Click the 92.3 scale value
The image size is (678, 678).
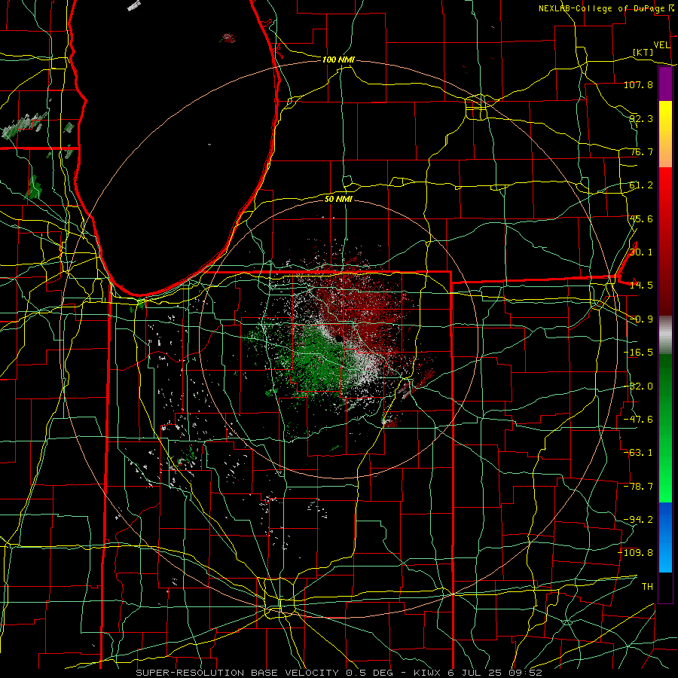pyautogui.click(x=641, y=118)
